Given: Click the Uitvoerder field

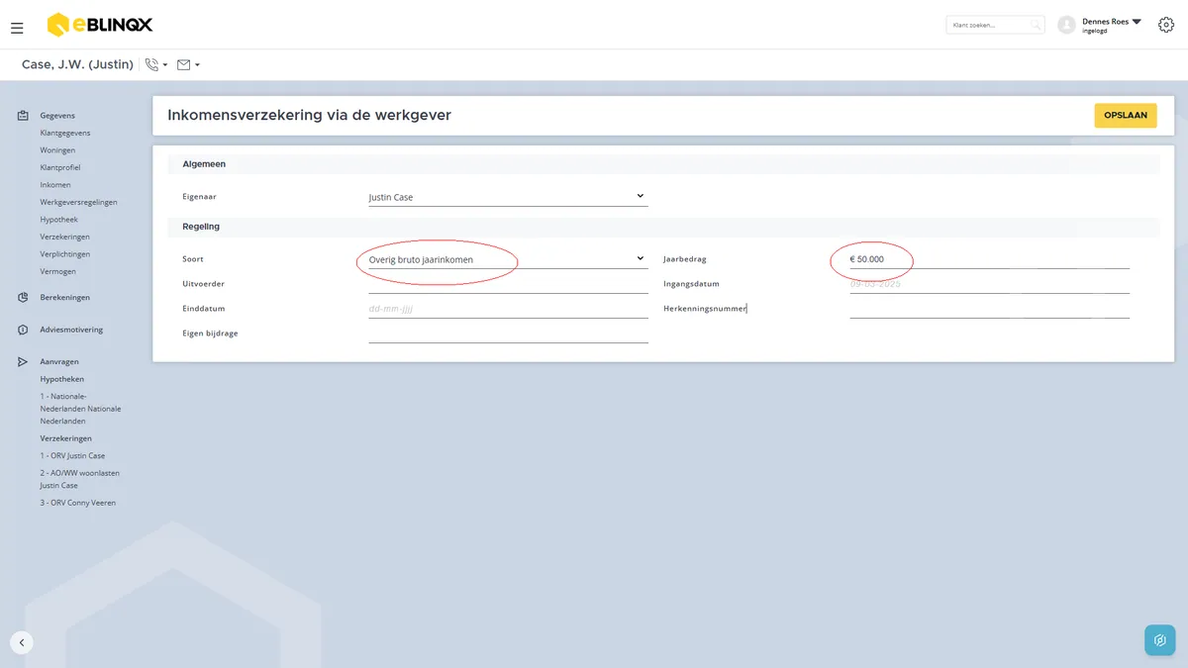Looking at the screenshot, I should coord(508,284).
